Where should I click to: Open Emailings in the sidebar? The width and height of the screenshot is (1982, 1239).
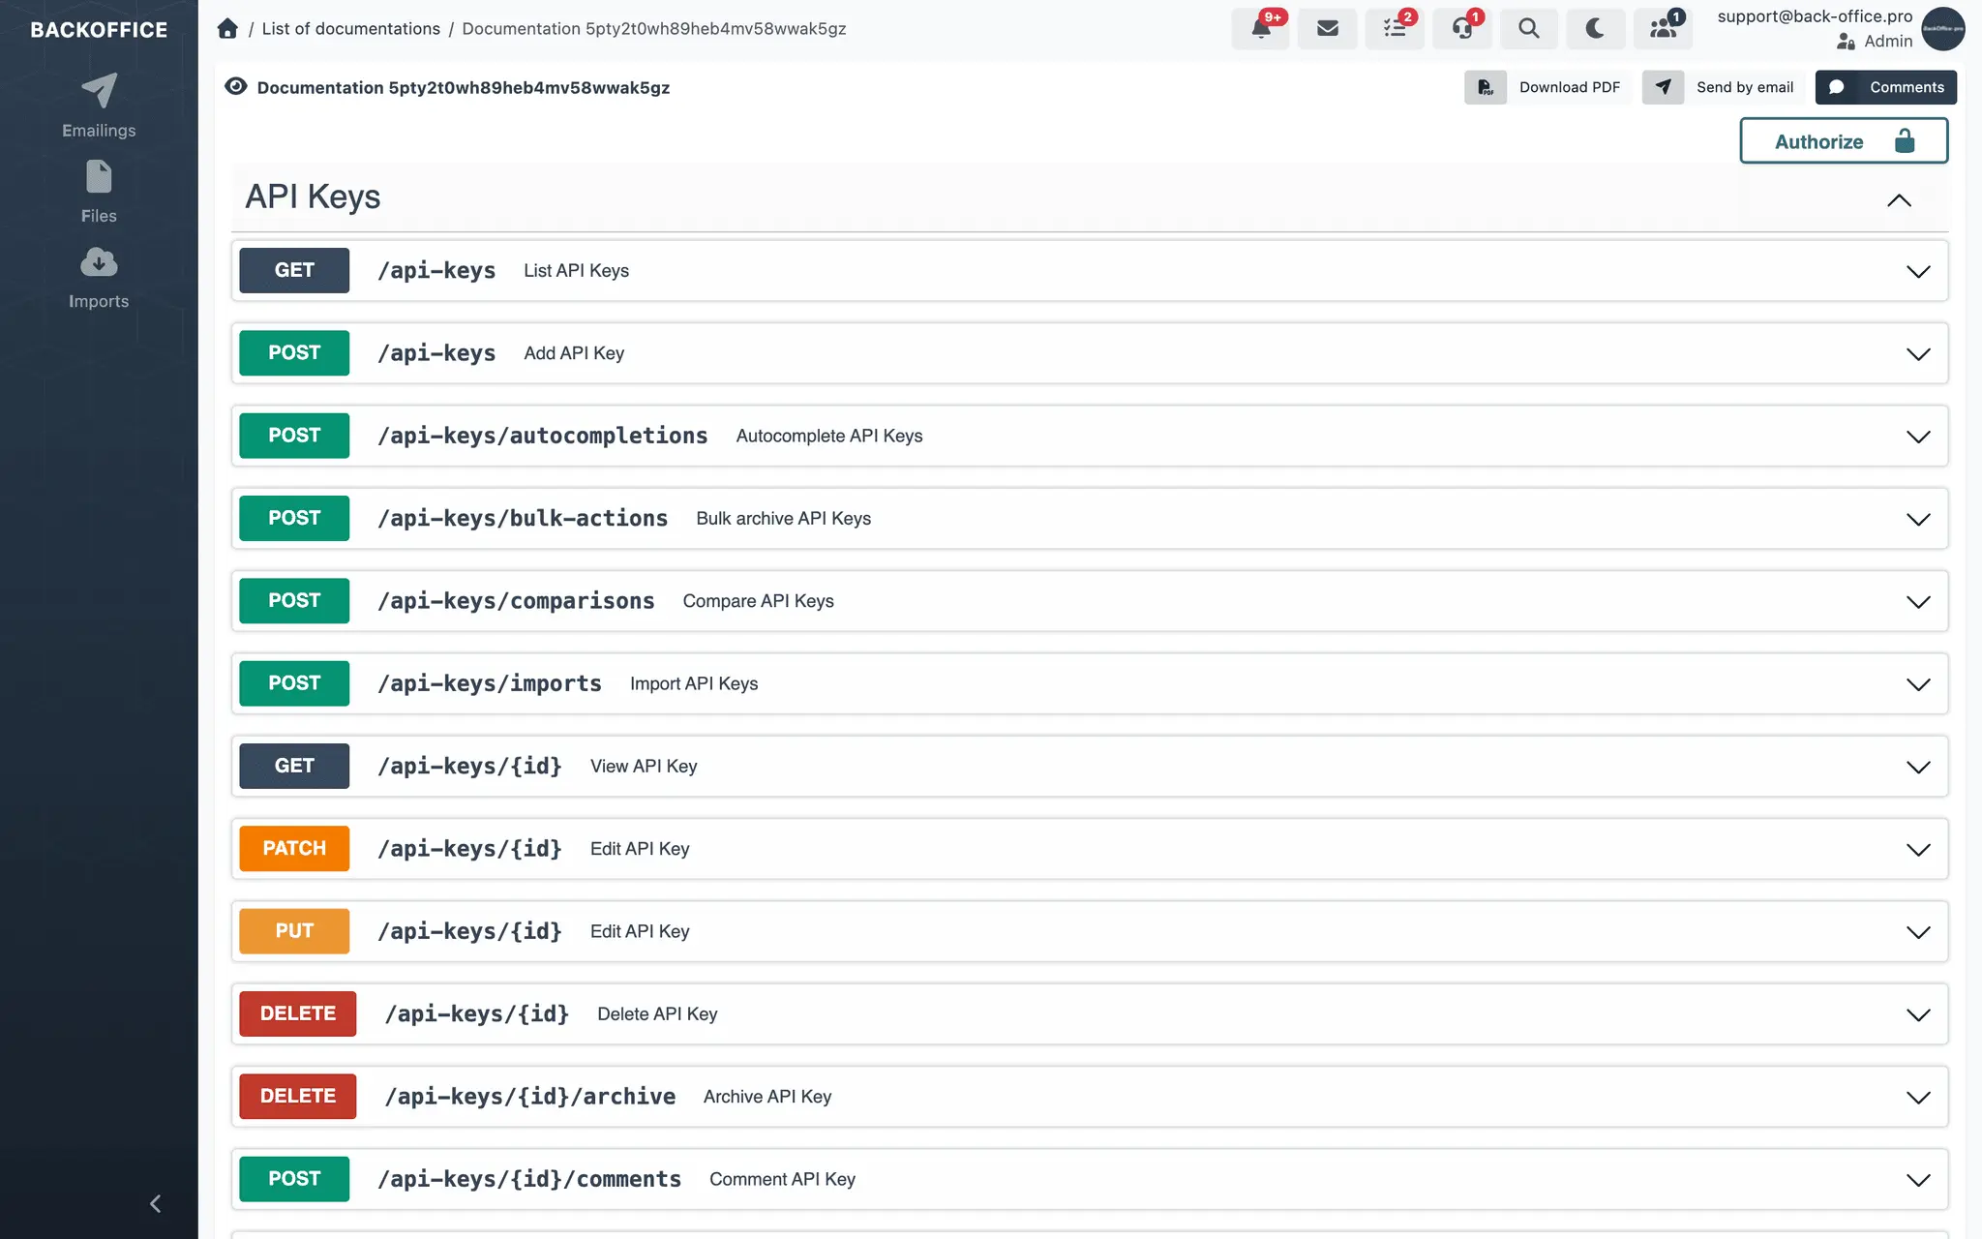point(99,106)
